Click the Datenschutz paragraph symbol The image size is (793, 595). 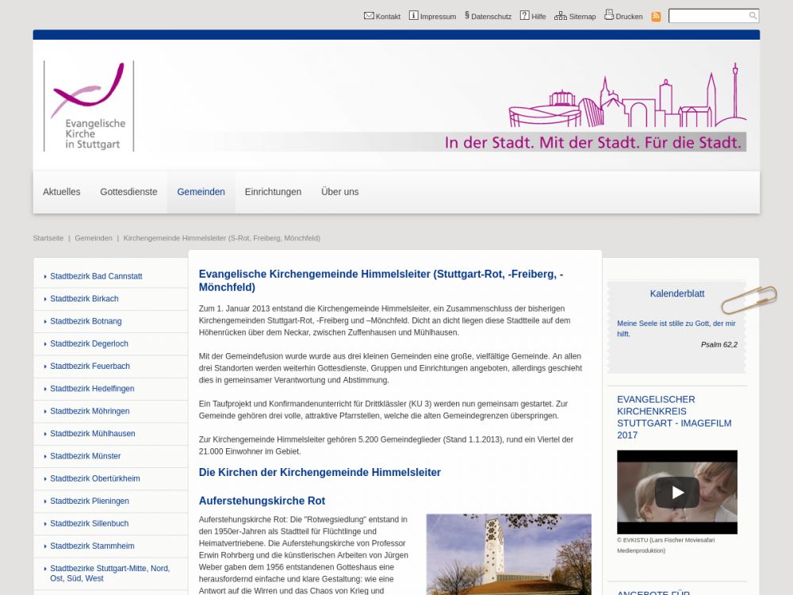click(x=467, y=15)
